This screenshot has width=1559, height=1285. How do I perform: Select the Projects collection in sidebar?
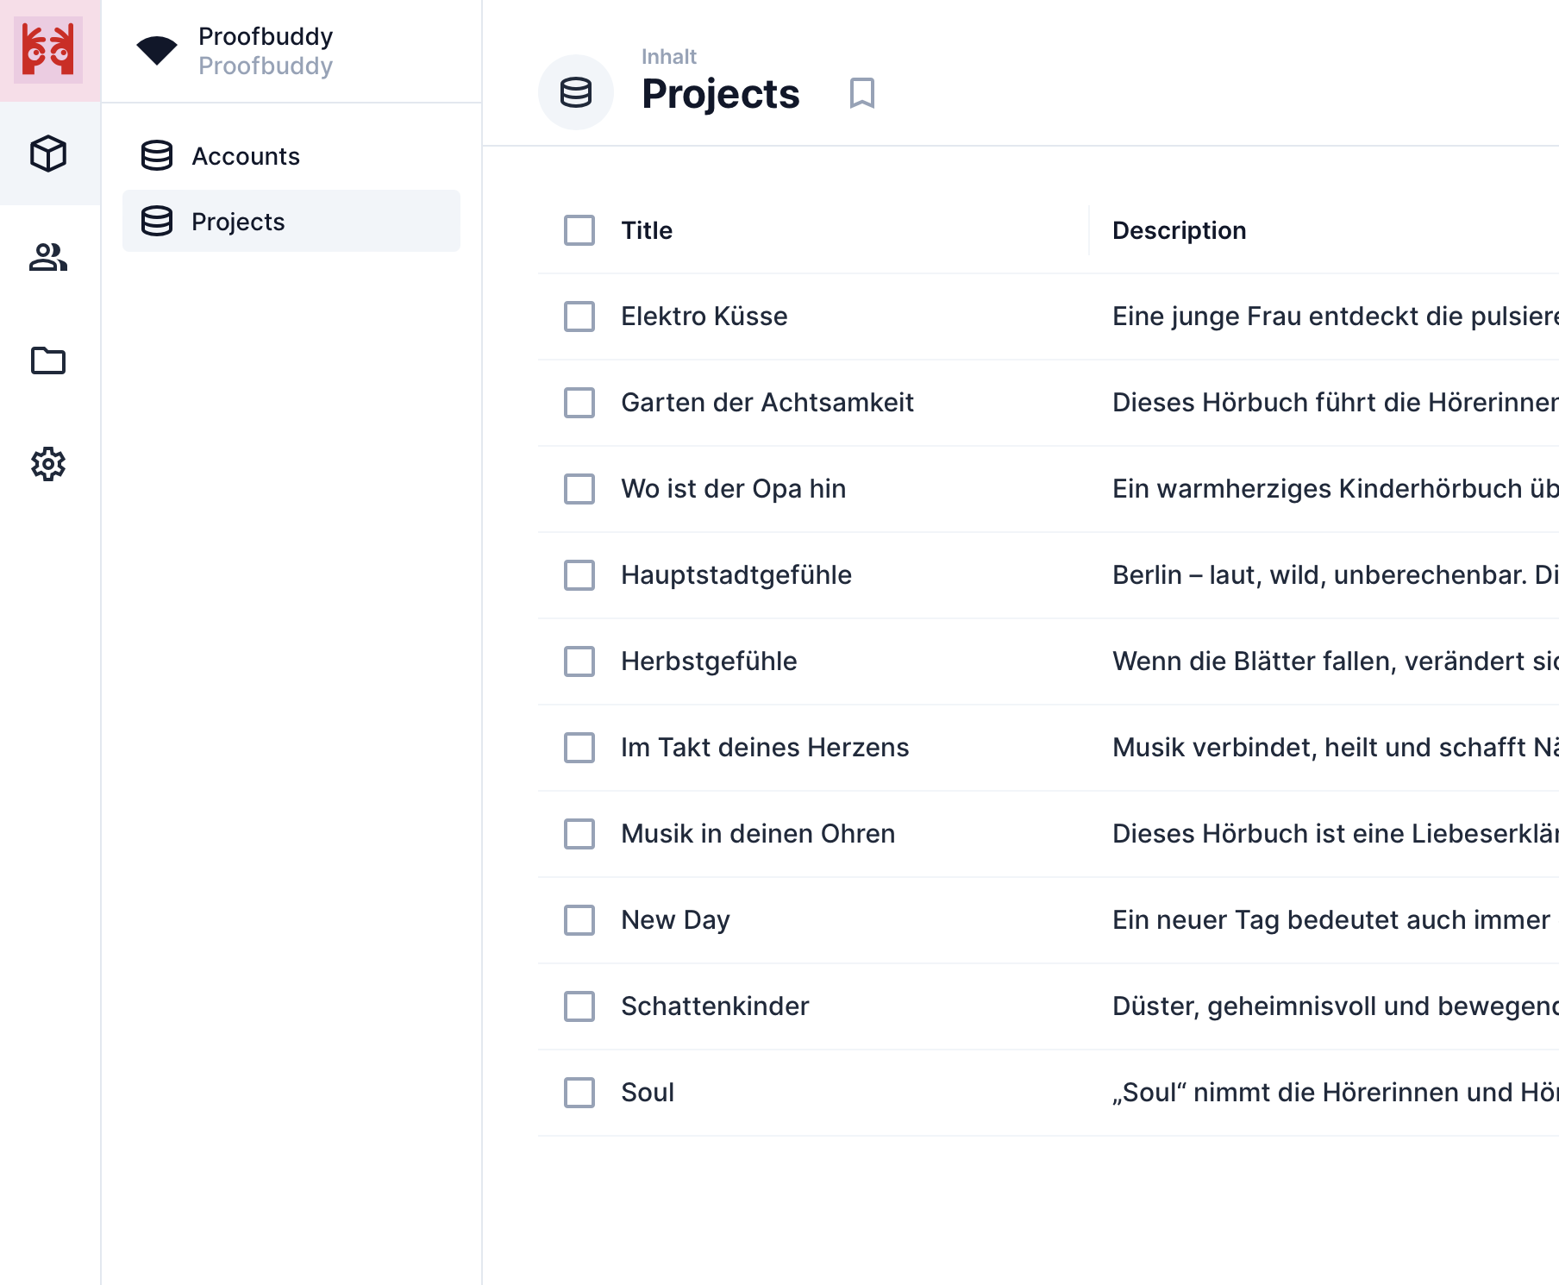(239, 222)
